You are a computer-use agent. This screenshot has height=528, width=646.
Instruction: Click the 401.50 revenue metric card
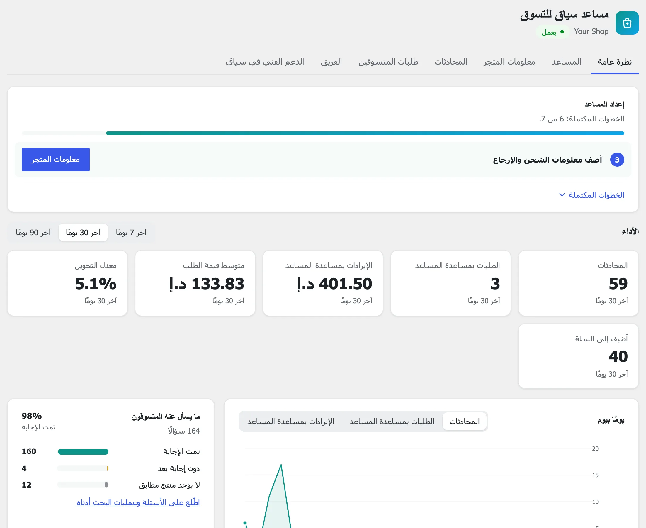pyautogui.click(x=323, y=283)
